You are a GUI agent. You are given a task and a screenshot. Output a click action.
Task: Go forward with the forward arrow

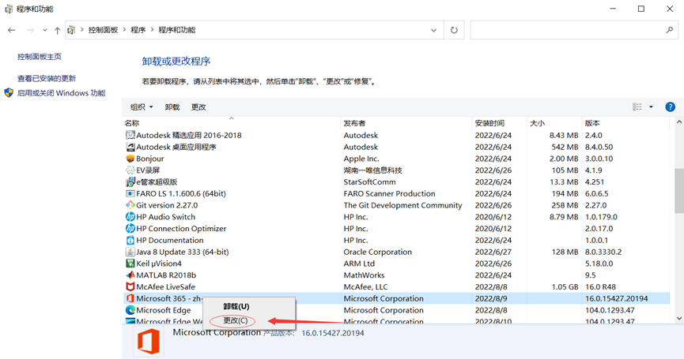[x=30, y=30]
